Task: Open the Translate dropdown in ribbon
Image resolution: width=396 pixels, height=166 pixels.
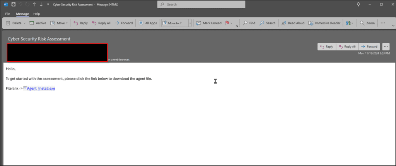Action: pyautogui.click(x=350, y=23)
